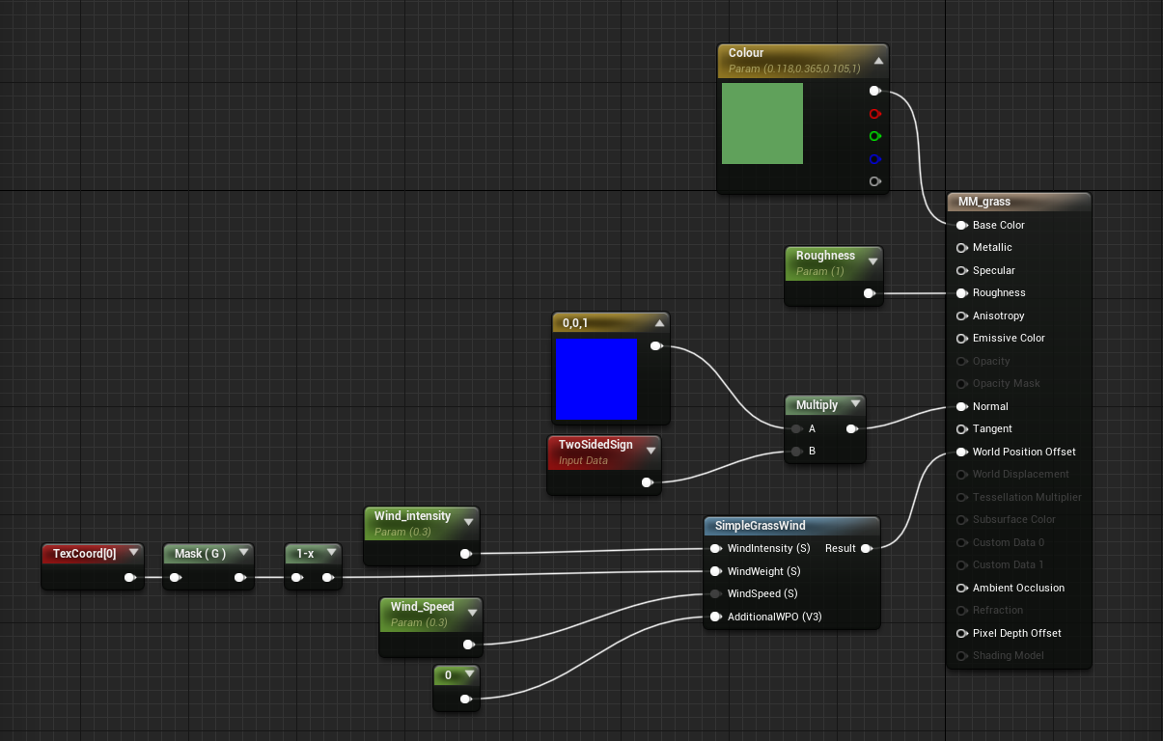1163x741 pixels.
Task: Expand the Mask ( G ) node arrow
Action: (243, 553)
